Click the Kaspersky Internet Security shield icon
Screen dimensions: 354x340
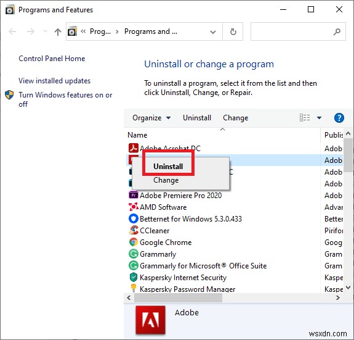[x=134, y=277]
